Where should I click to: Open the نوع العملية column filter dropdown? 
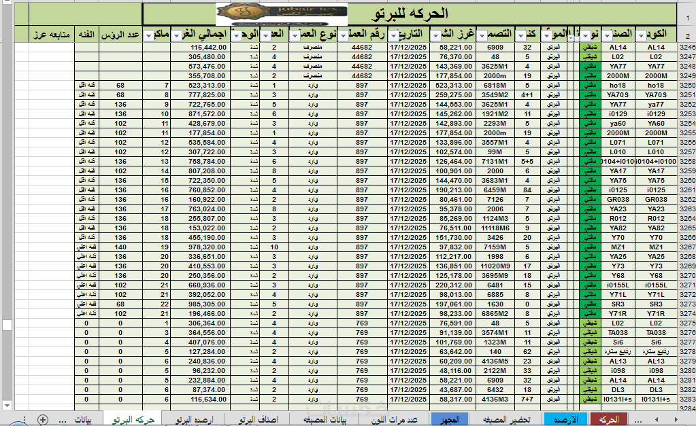(x=295, y=35)
